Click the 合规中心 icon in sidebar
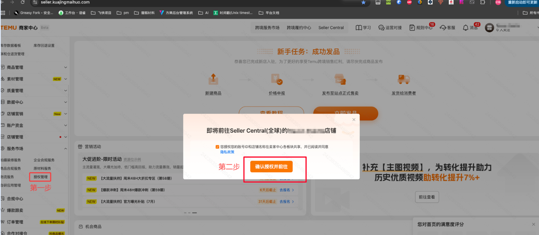 tap(3, 199)
